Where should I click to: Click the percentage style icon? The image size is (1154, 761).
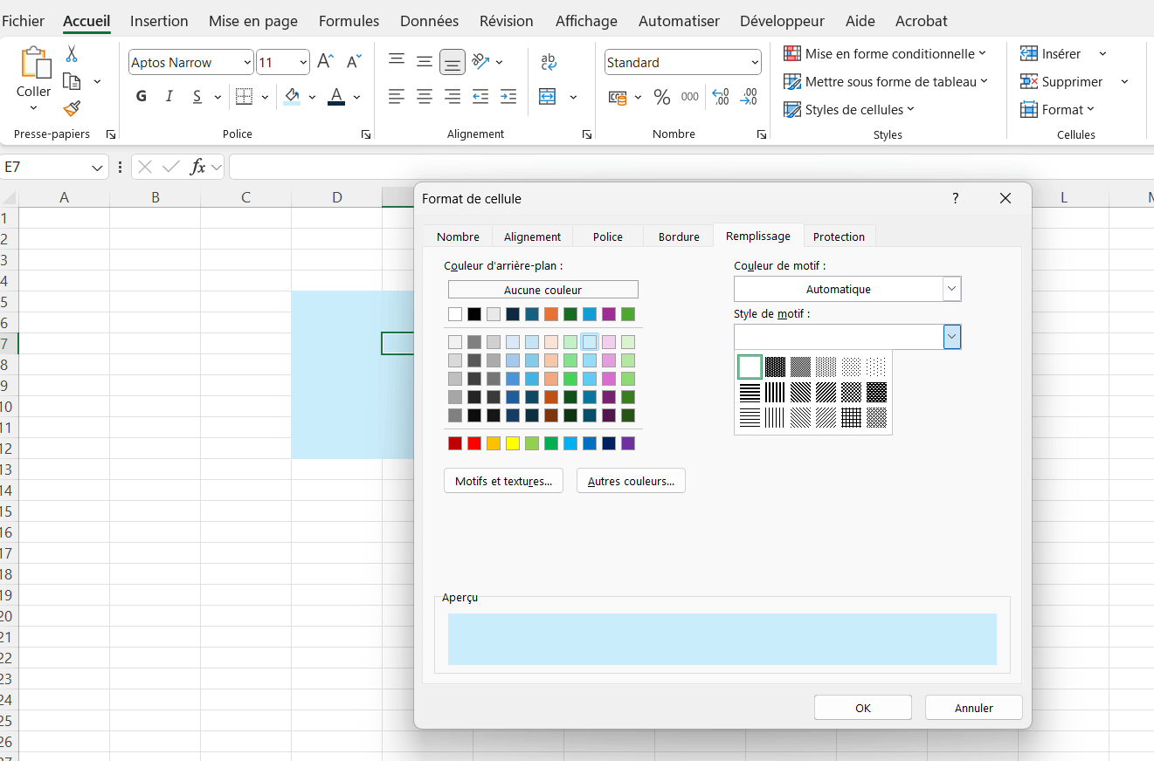pyautogui.click(x=662, y=97)
